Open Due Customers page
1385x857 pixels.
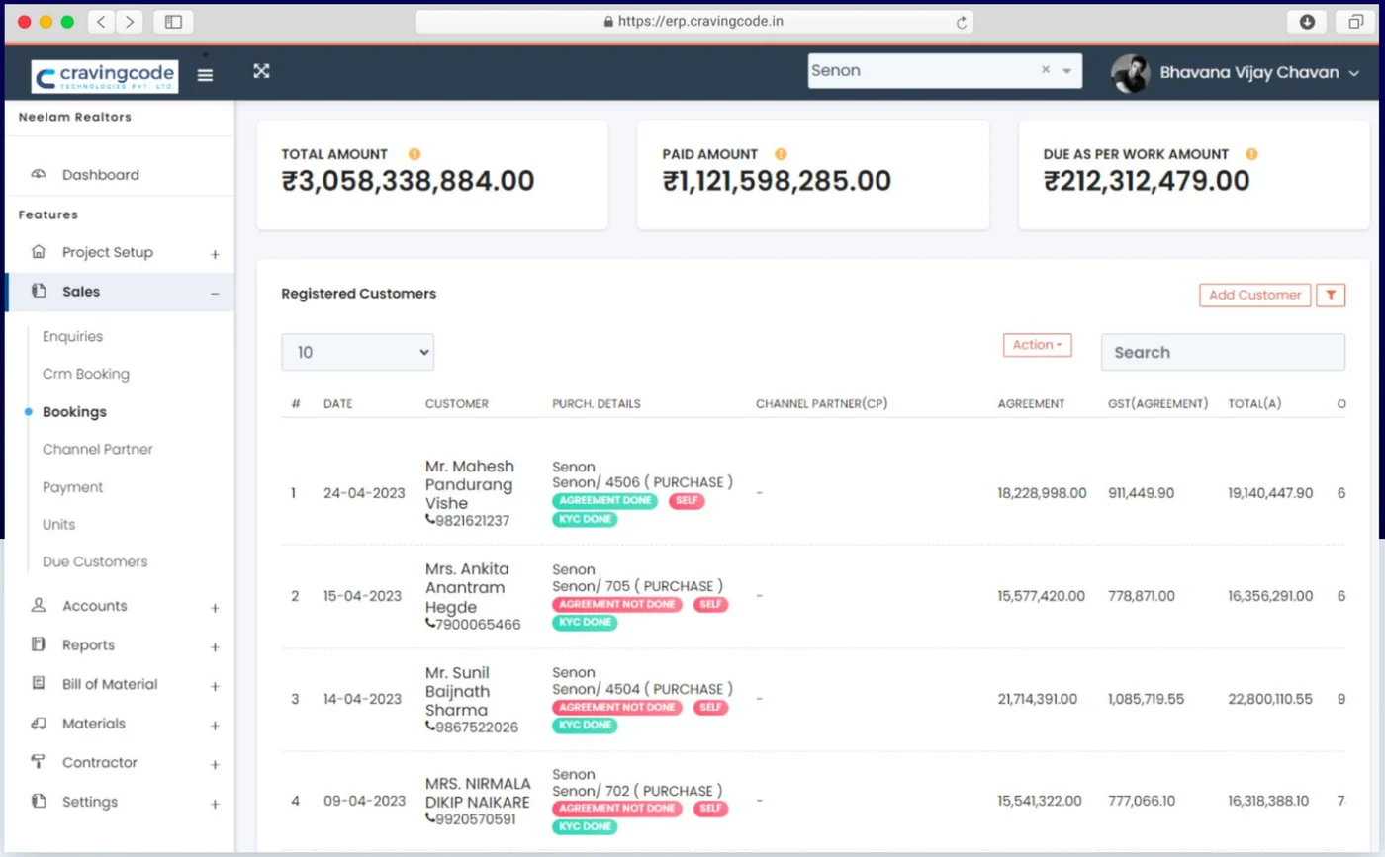(95, 562)
